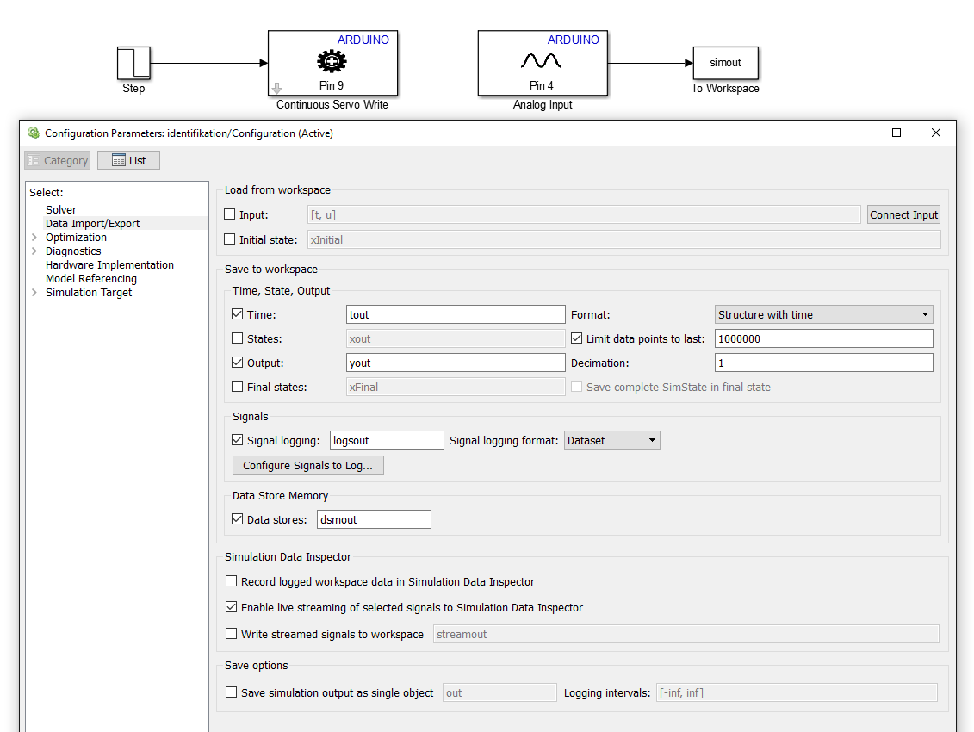Click the Step block icon

(133, 63)
